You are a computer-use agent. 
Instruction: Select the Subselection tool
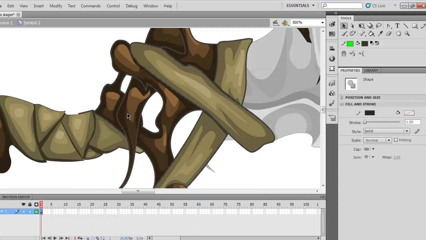point(353,26)
